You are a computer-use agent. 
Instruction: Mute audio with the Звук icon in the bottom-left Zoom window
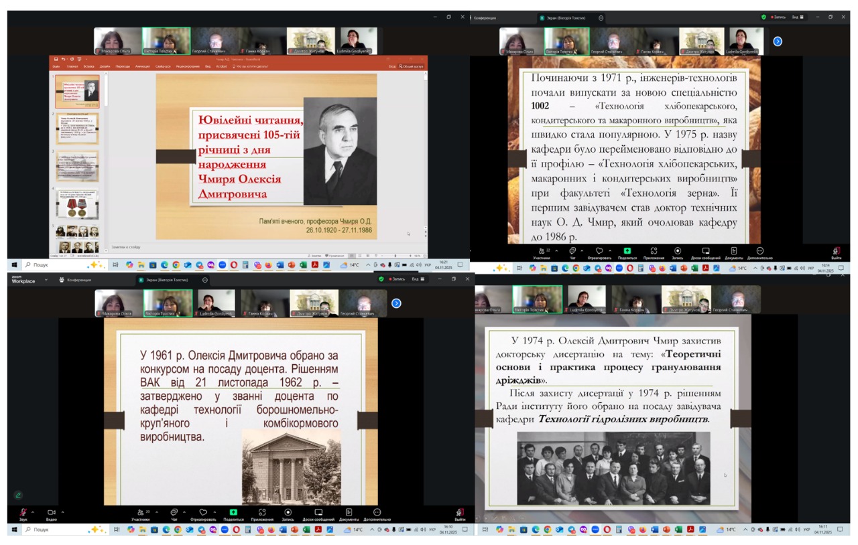(x=23, y=513)
